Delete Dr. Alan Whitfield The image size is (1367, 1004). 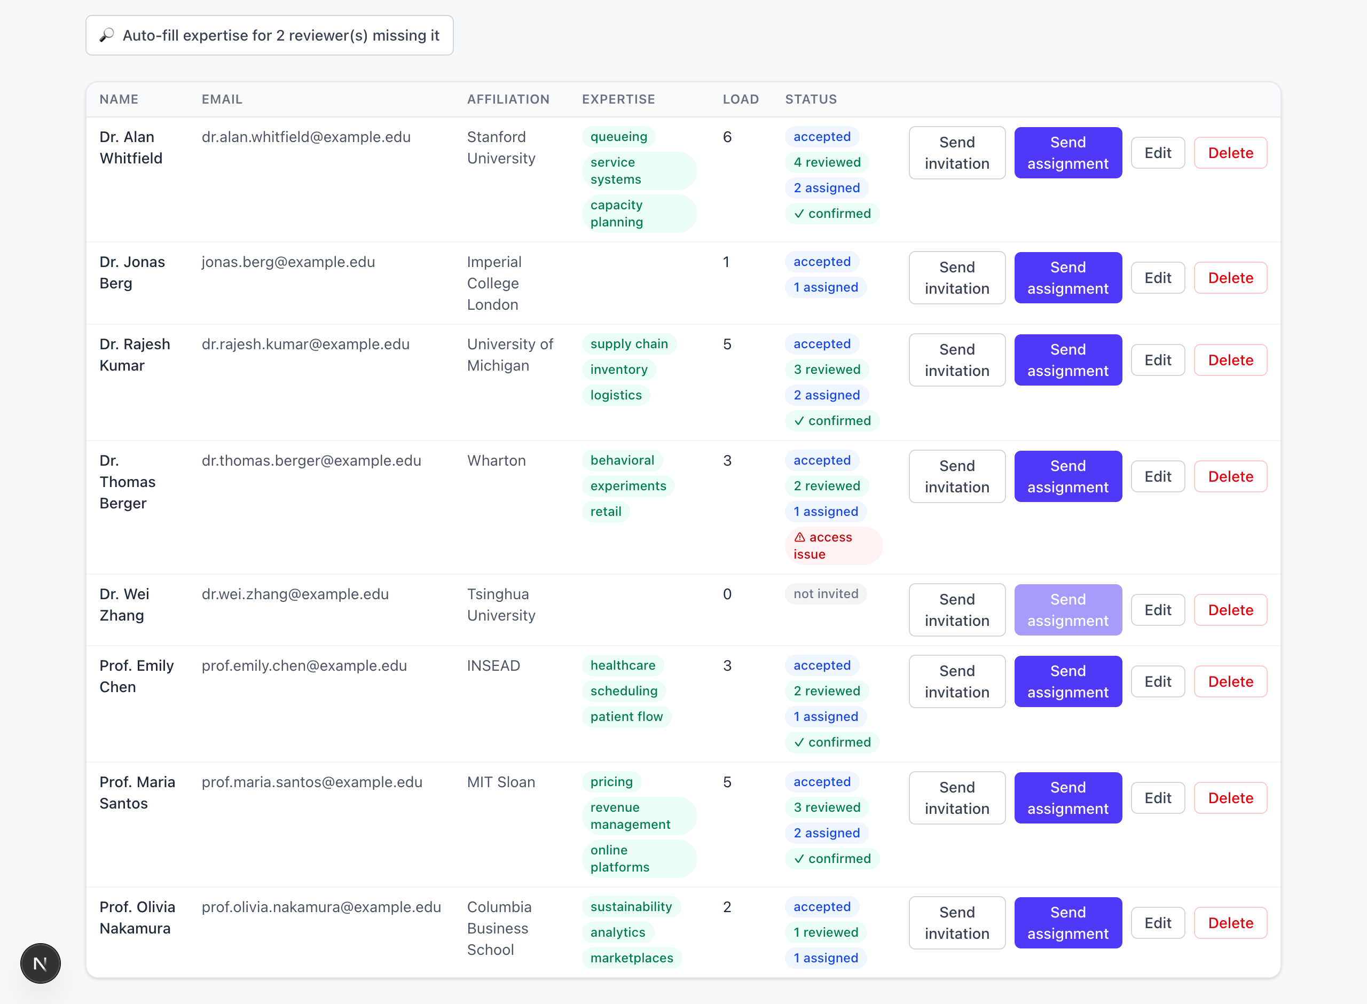[x=1230, y=153]
